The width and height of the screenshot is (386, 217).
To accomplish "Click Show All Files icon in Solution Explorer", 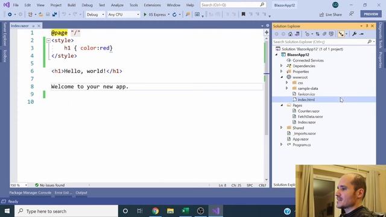I will coord(331,34).
